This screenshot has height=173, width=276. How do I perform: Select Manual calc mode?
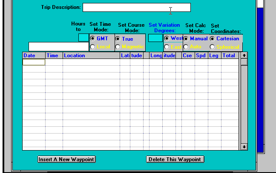click(186, 39)
